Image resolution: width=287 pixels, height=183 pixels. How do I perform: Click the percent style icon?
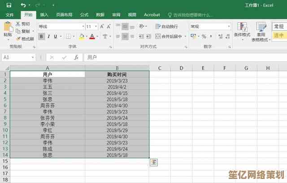(x=204, y=36)
